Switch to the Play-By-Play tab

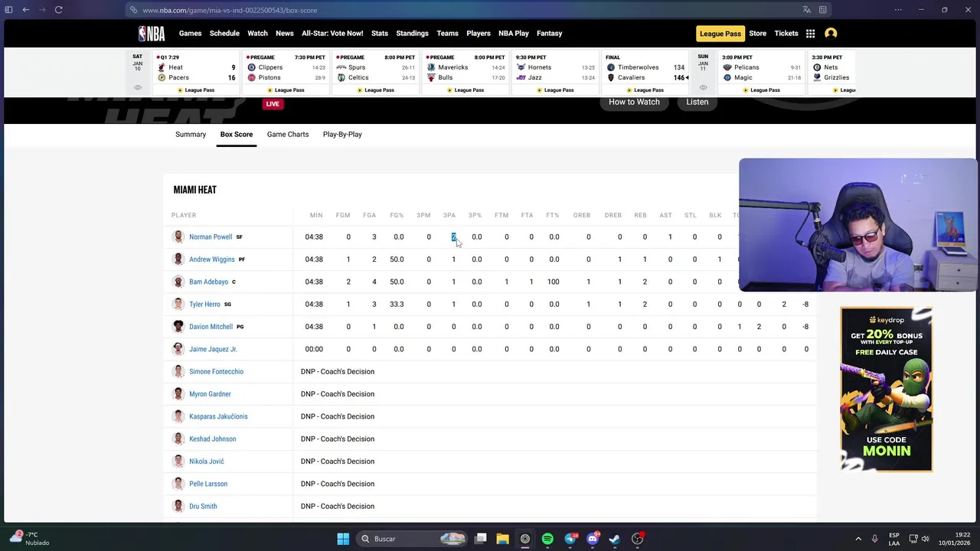coord(342,135)
